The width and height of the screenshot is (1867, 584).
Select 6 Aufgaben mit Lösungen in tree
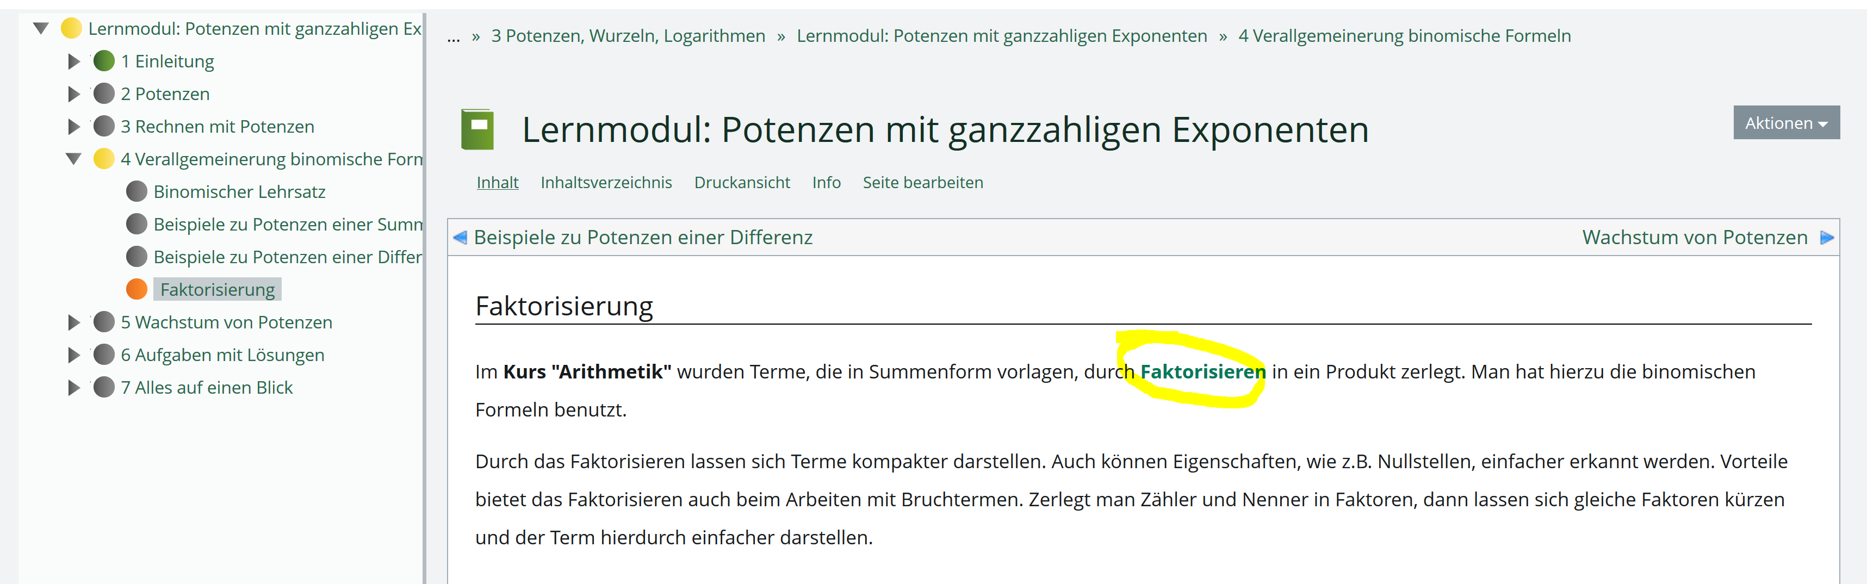coord(222,355)
